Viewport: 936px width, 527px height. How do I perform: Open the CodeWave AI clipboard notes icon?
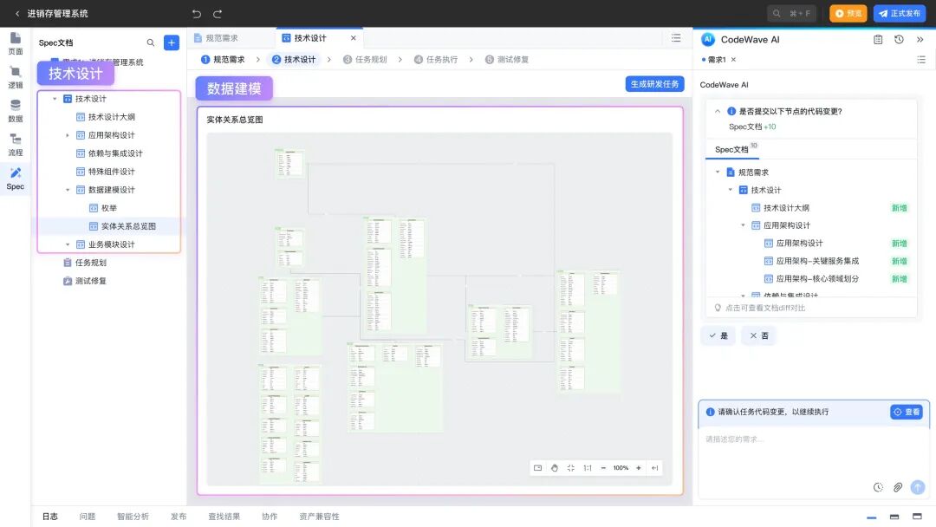coord(878,39)
